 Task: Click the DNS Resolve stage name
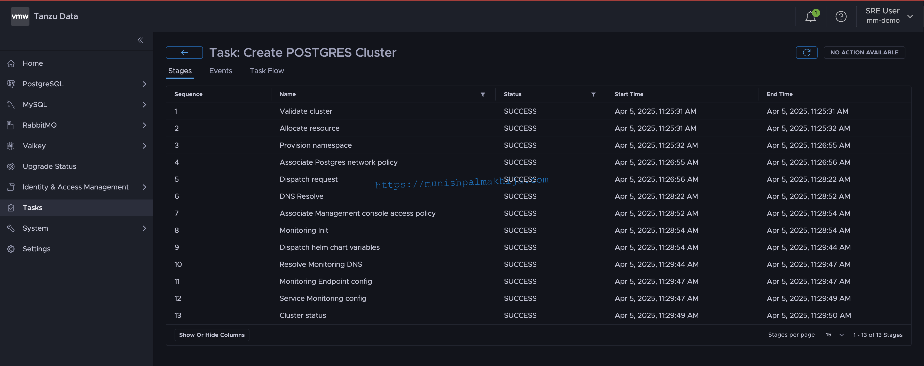(301, 196)
